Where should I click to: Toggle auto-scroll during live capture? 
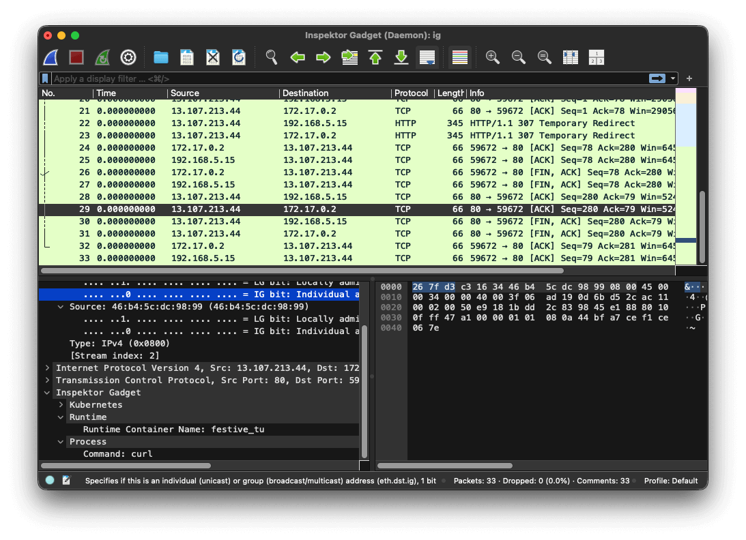(x=427, y=57)
